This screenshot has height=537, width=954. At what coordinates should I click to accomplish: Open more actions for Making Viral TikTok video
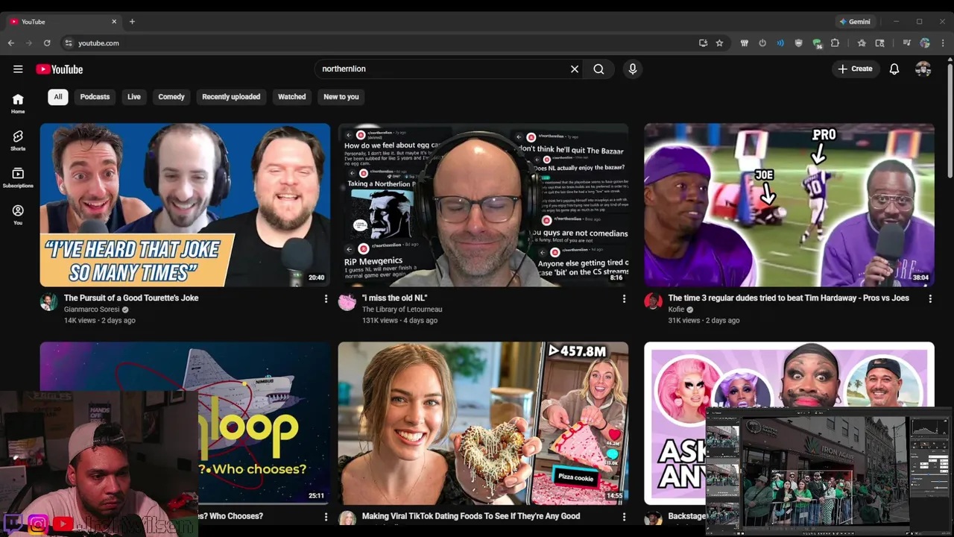(624, 516)
